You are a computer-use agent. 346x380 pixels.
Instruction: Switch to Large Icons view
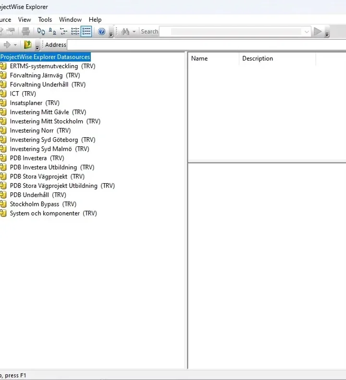pyautogui.click(x=41, y=32)
